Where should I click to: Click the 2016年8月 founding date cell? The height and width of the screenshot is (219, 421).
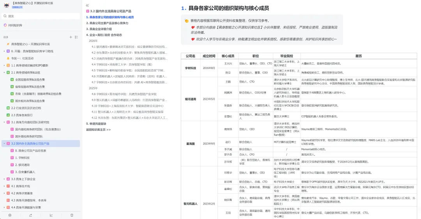pyautogui.click(x=209, y=68)
